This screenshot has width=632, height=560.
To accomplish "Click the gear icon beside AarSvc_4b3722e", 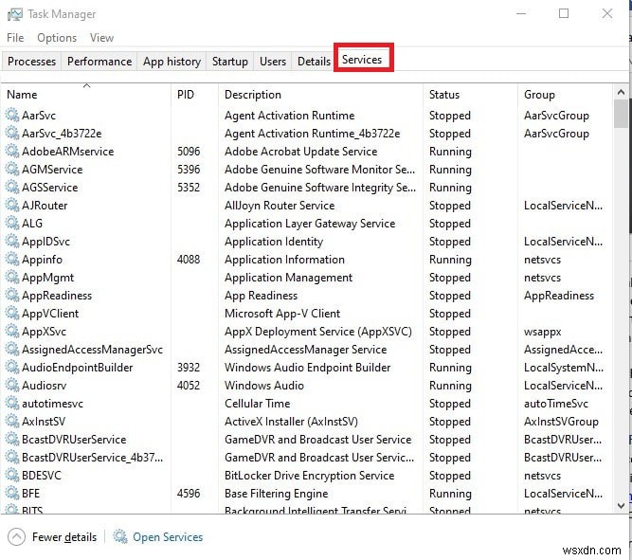I will (x=12, y=133).
